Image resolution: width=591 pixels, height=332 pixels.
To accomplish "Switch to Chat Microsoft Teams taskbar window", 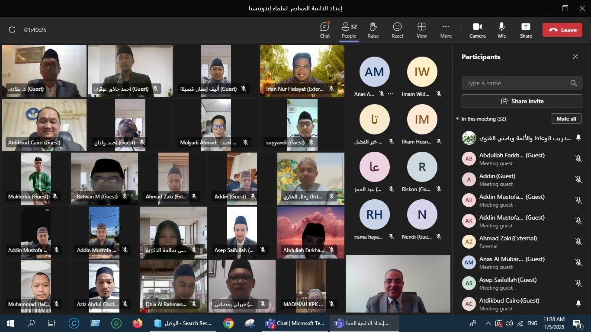I will 295,323.
